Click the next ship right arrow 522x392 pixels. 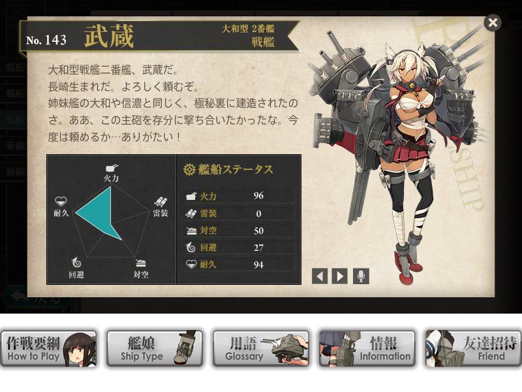tap(339, 276)
